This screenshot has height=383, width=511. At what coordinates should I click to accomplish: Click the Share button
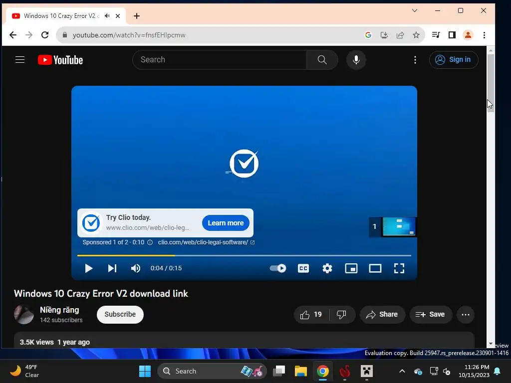click(x=382, y=315)
